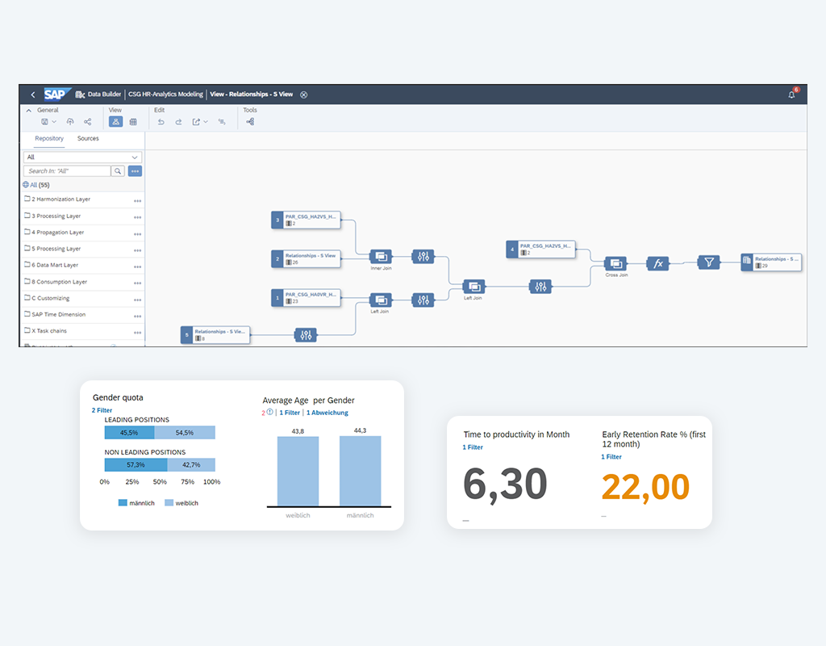Redo the last edit
826x646 pixels.
click(178, 122)
